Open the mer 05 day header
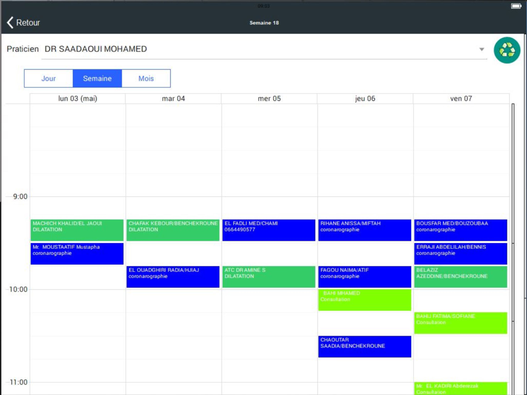The height and width of the screenshot is (395, 527). pyautogui.click(x=269, y=98)
